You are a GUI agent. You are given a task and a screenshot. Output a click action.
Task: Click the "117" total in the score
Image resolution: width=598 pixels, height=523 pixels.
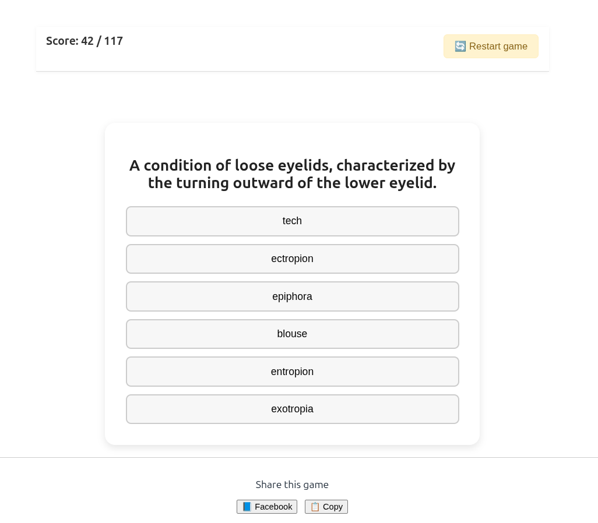pyautogui.click(x=114, y=41)
